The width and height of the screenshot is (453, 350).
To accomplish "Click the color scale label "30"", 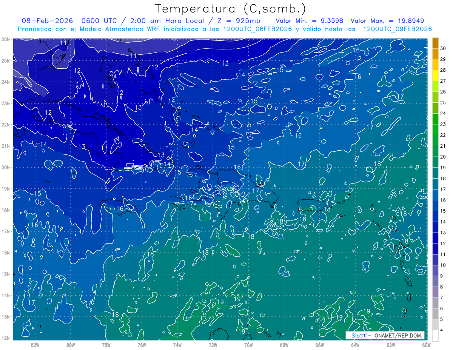I will point(443,49).
